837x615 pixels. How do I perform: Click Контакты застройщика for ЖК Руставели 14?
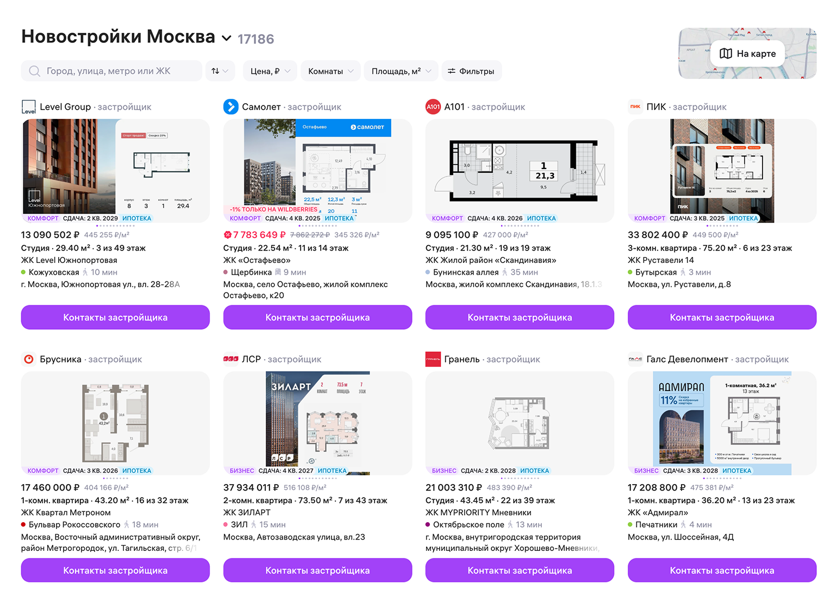coord(722,317)
